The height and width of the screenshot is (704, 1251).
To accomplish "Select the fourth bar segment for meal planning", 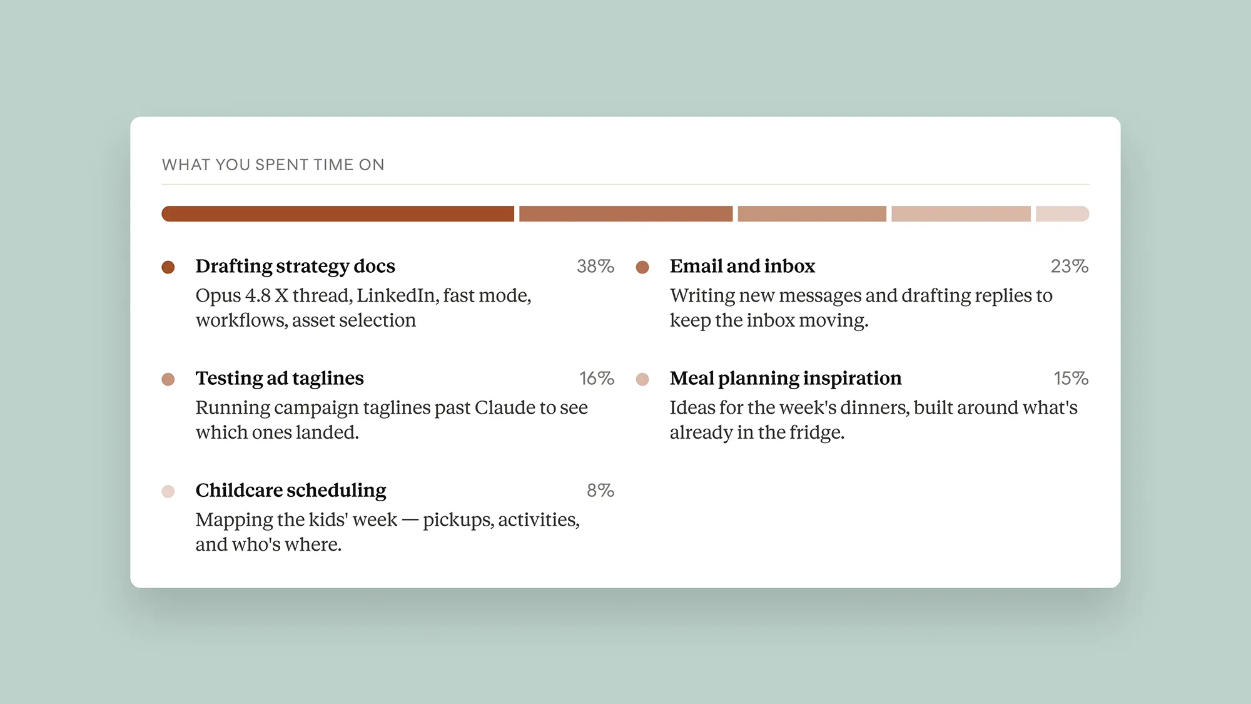I will [961, 214].
